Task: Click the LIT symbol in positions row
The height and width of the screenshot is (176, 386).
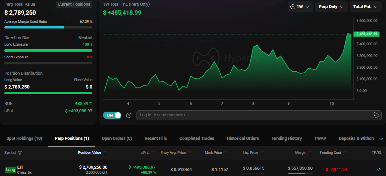Action: [20, 167]
